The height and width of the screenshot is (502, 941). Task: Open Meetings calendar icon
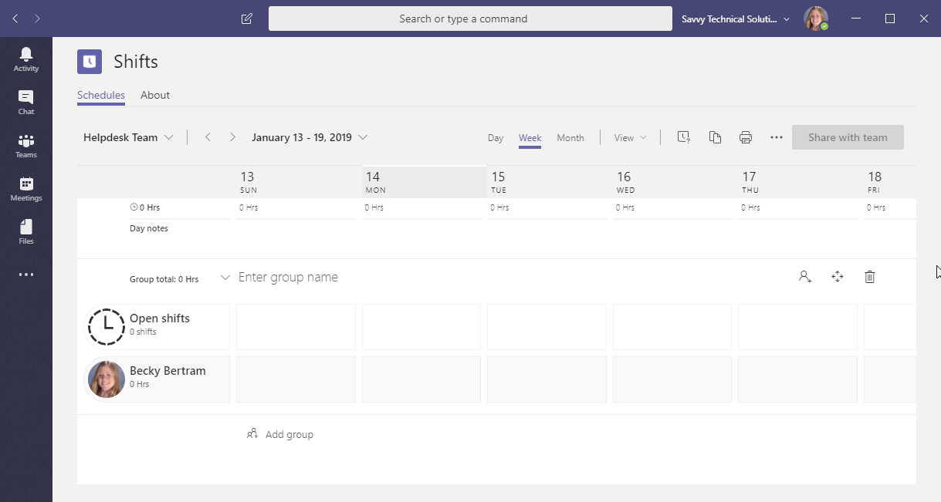click(26, 188)
